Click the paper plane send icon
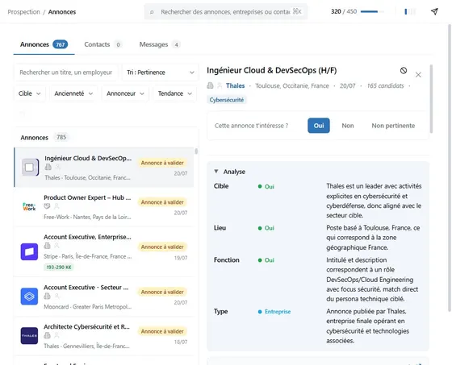This screenshot has width=452, height=365. pos(434,11)
